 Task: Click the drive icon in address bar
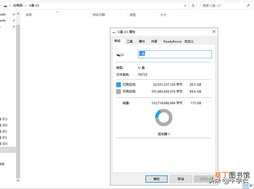(x=5, y=6)
